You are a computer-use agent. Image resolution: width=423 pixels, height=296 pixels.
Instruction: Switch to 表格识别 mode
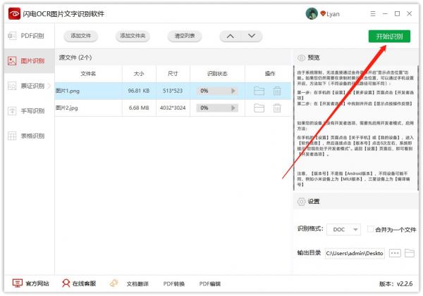(29, 136)
